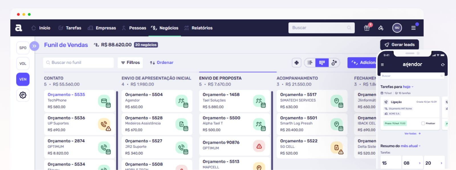Open Relatórios in the navbar
Screen dimensions: 456x170
click(198, 28)
